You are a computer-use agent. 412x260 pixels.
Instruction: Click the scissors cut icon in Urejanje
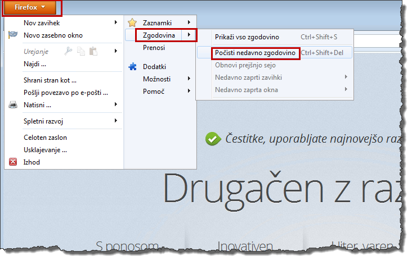click(68, 51)
